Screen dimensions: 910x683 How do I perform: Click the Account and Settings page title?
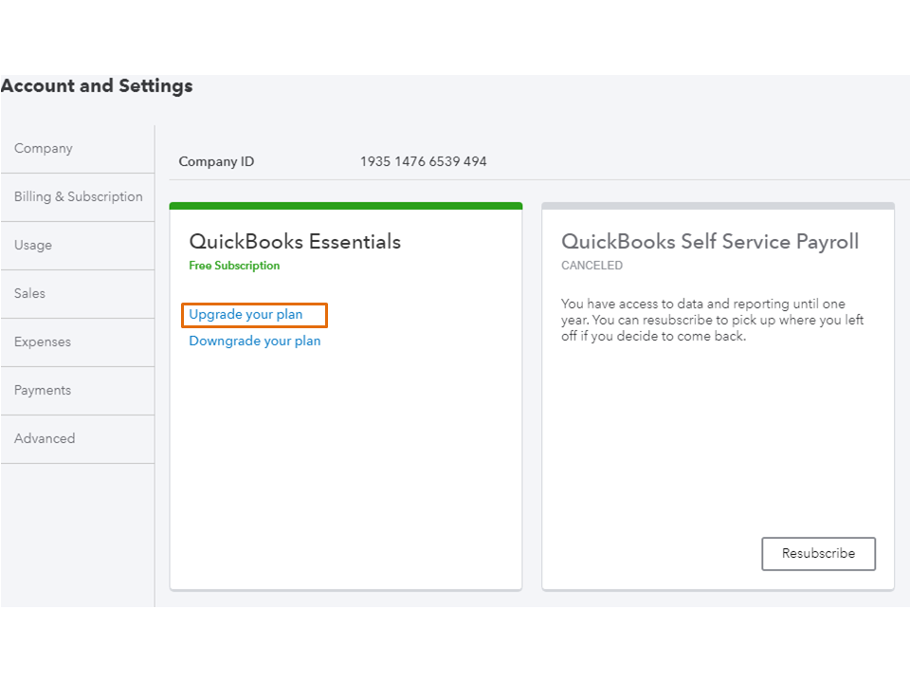point(97,86)
